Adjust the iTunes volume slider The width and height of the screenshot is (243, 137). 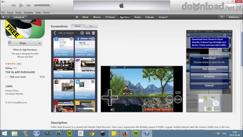pos(43,5)
